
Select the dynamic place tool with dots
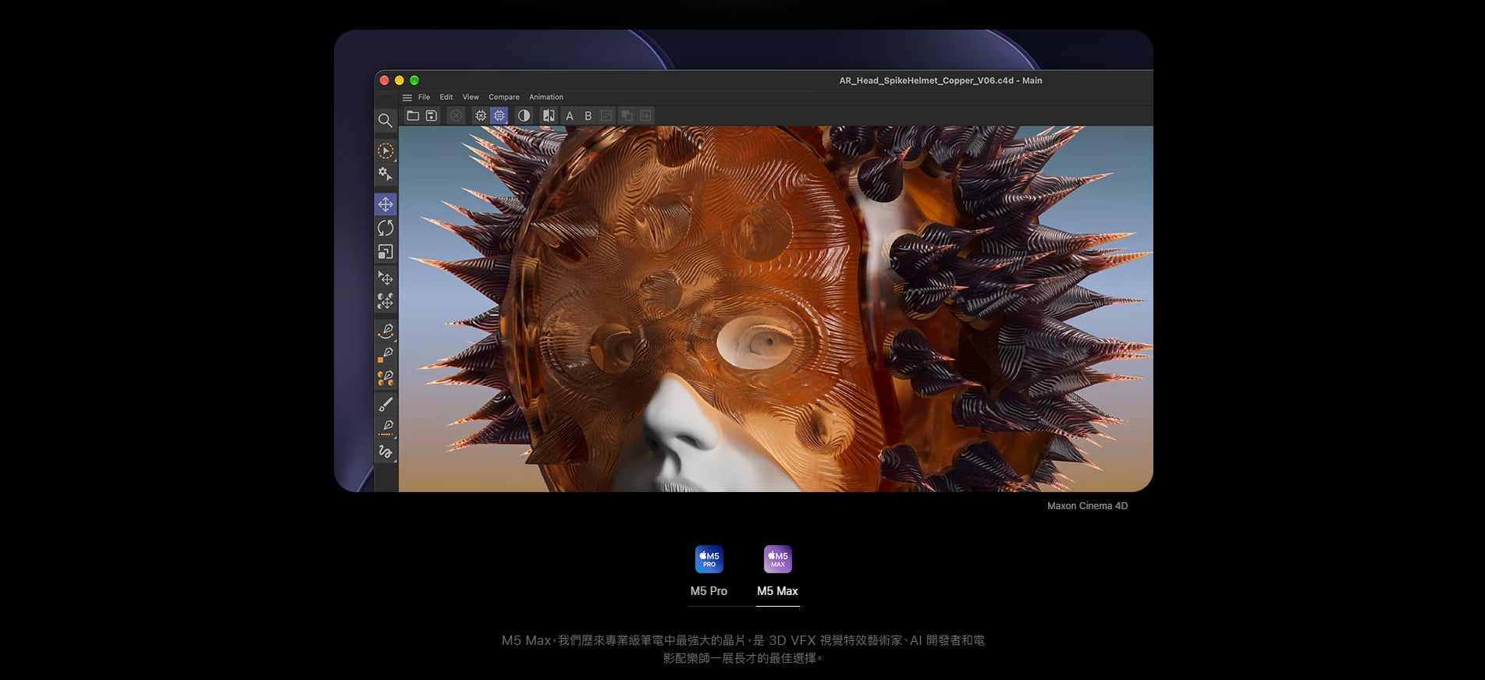point(385,301)
